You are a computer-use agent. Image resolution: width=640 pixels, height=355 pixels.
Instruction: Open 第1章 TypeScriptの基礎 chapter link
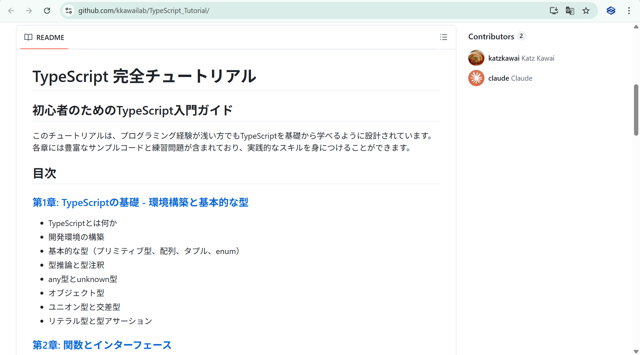(140, 202)
